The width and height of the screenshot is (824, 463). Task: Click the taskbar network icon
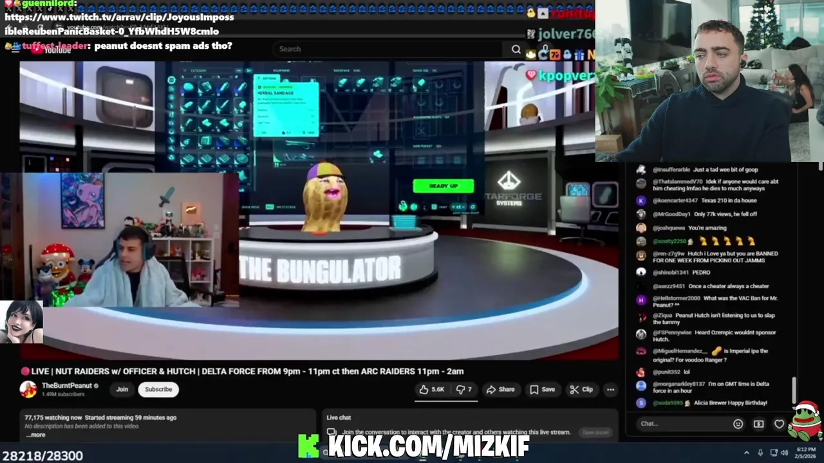click(x=774, y=453)
